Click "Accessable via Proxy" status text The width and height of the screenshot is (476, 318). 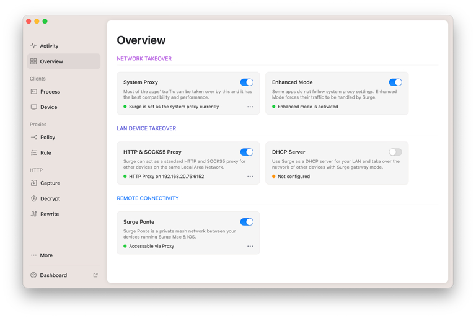pyautogui.click(x=151, y=246)
